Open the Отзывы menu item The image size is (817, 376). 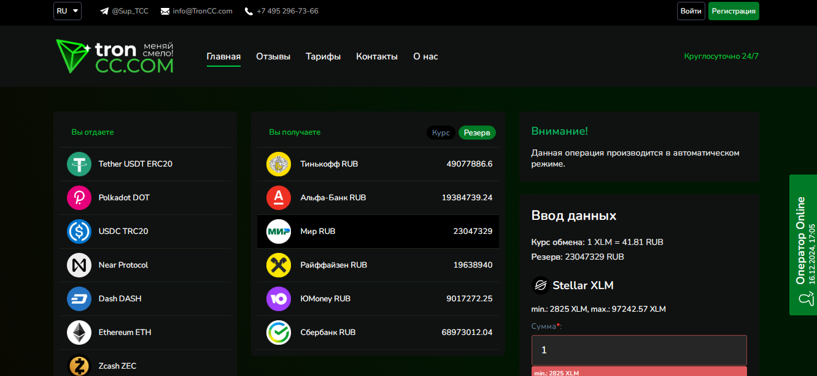coord(273,56)
